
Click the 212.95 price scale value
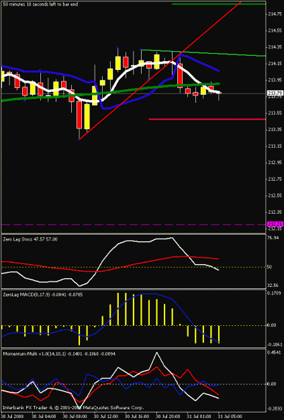[x=275, y=163]
